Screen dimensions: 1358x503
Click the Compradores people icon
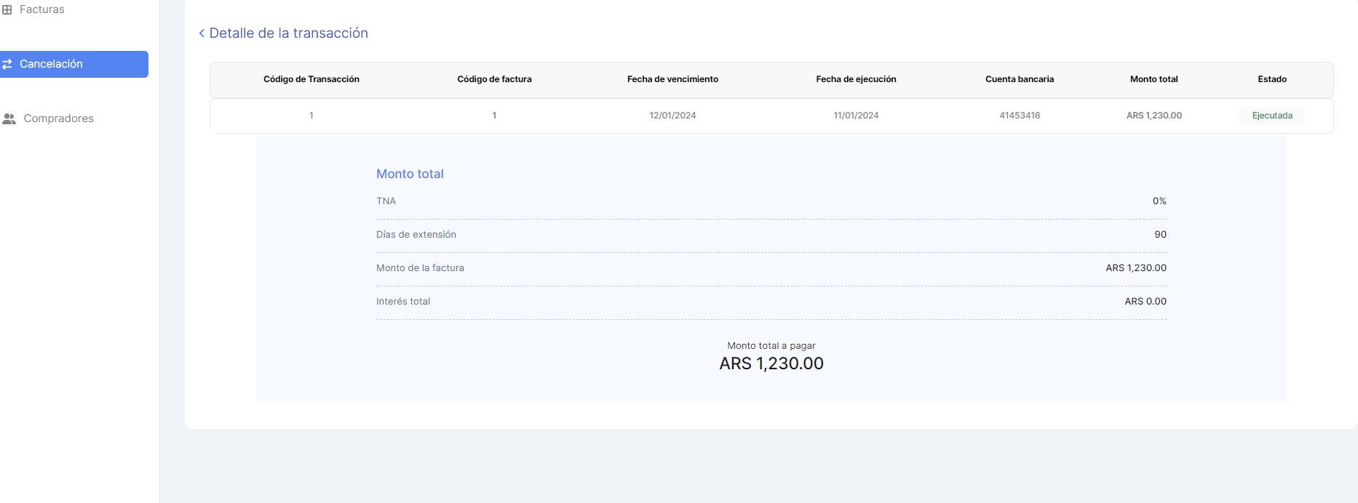tap(9, 118)
